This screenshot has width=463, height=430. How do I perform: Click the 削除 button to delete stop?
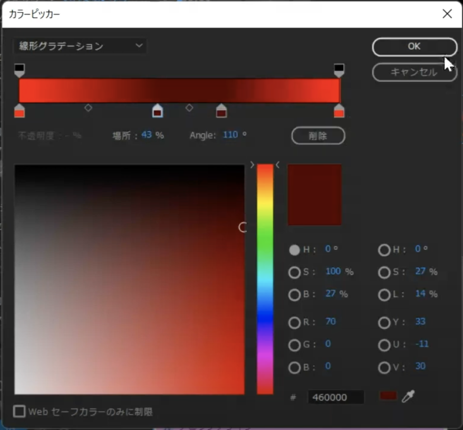(318, 136)
